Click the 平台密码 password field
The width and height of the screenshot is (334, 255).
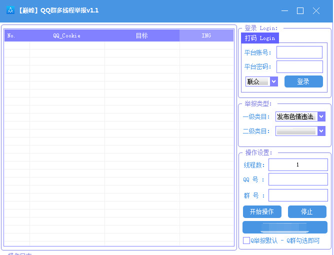point(299,67)
